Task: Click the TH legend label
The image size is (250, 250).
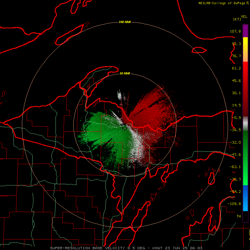Action: pos(239,216)
